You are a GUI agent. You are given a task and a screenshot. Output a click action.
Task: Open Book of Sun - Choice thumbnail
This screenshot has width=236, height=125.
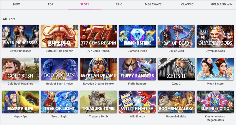pos(59,69)
